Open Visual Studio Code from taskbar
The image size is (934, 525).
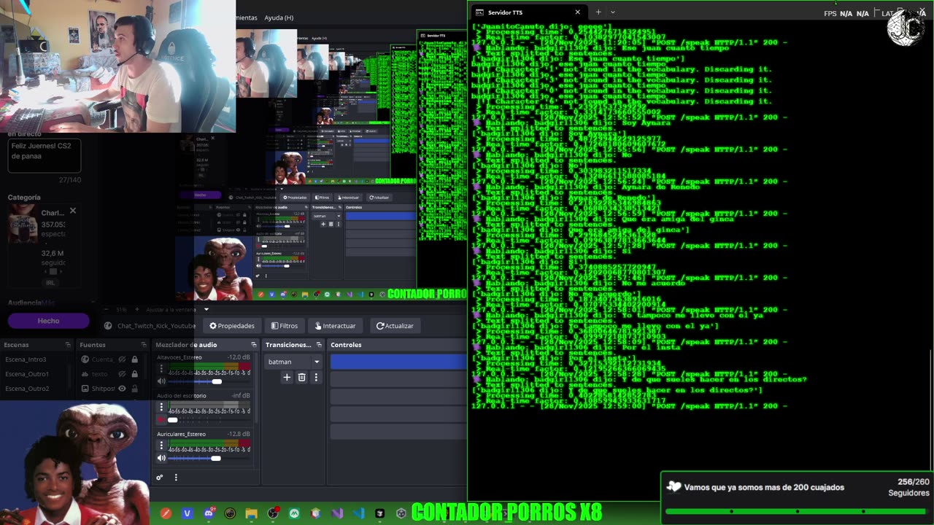coord(358,513)
